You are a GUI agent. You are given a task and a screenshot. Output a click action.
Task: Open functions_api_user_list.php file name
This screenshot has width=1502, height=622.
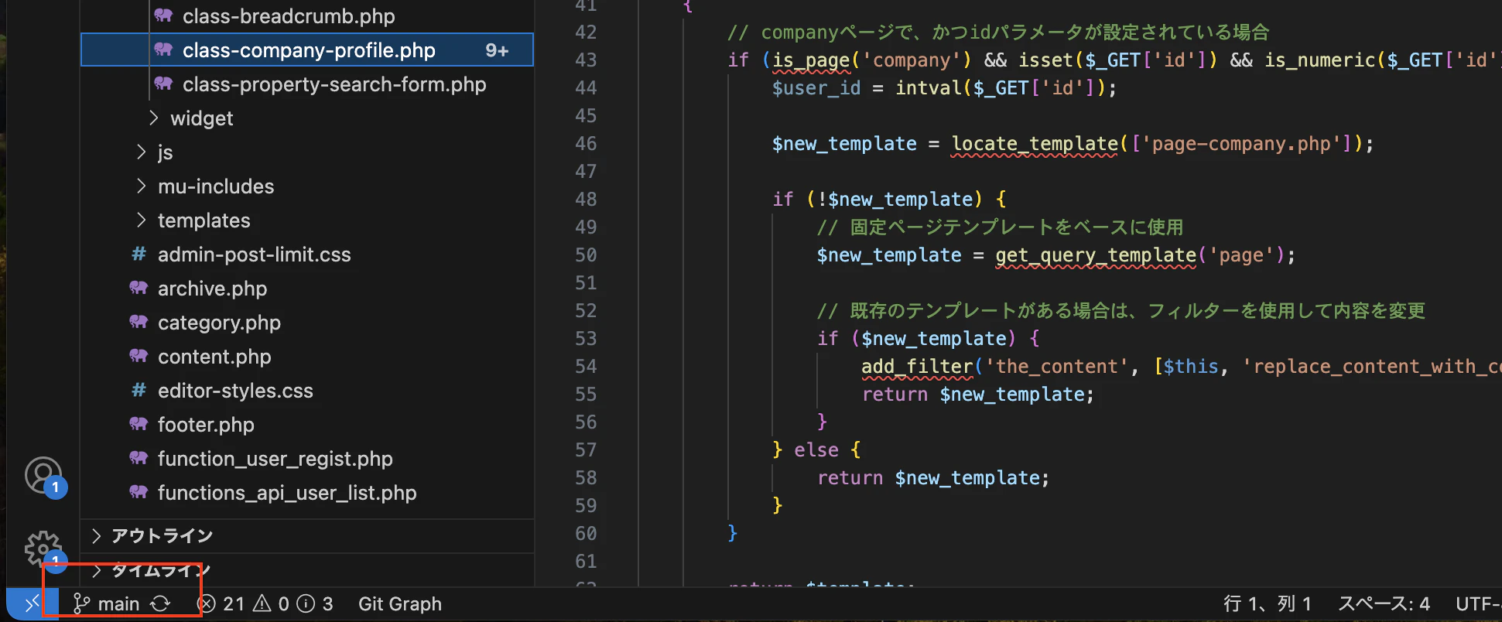pos(287,493)
